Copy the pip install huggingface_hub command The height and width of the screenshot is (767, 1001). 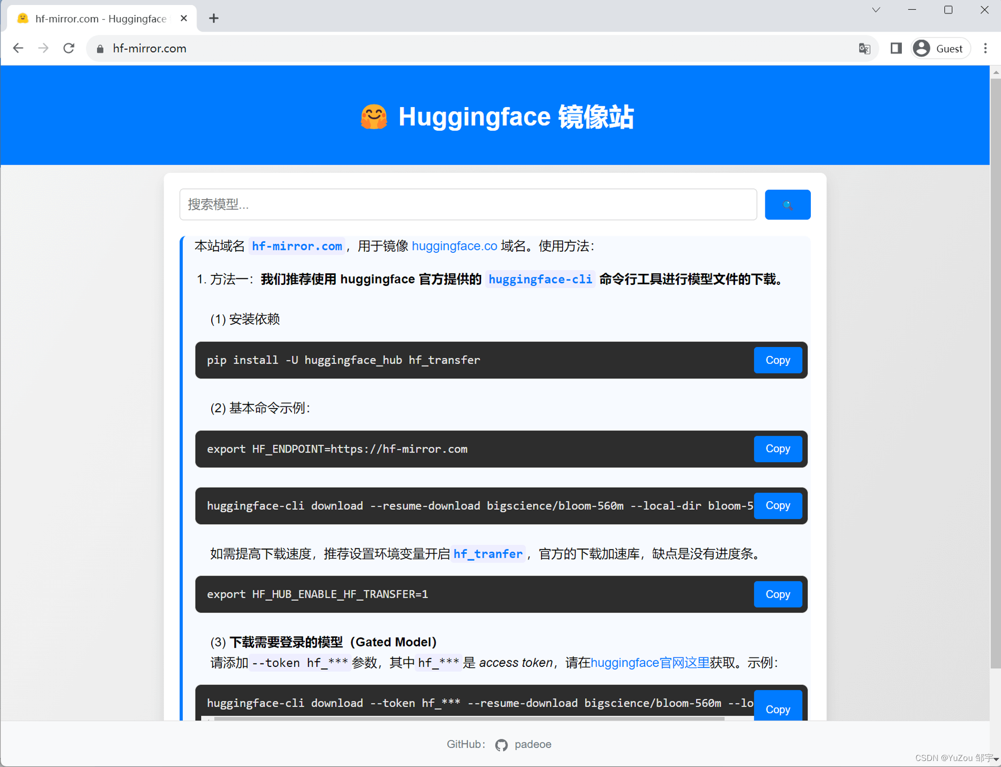(x=778, y=360)
